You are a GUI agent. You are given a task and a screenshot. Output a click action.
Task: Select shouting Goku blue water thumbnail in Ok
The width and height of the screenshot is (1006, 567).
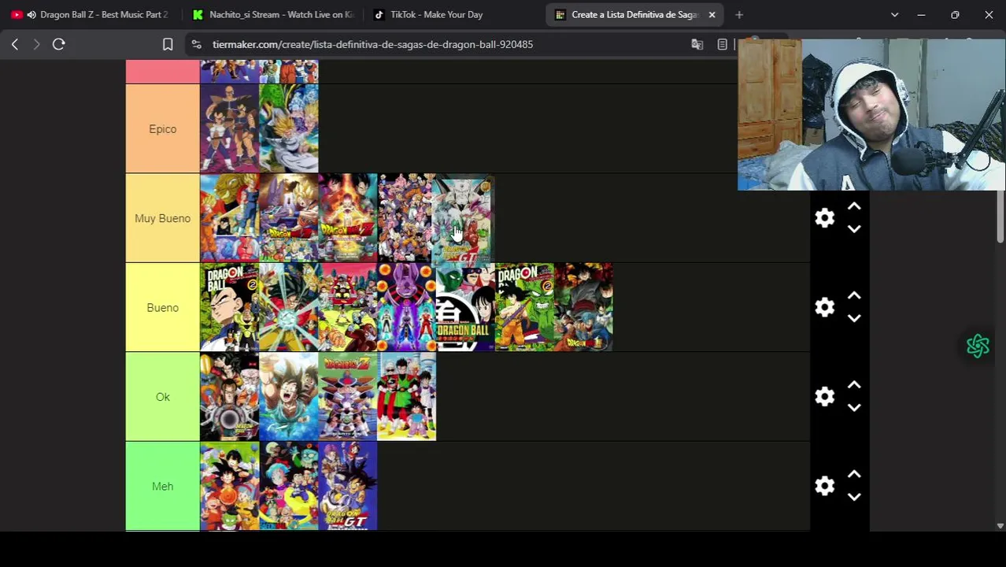point(289,397)
